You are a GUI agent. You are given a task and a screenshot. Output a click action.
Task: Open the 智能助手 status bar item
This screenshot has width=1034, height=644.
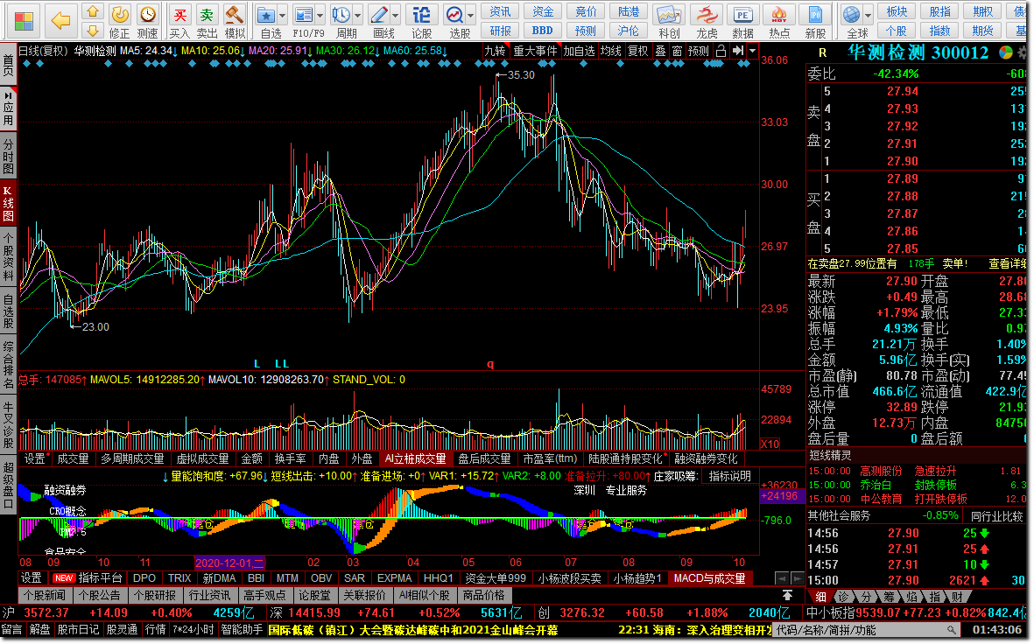[x=242, y=629]
